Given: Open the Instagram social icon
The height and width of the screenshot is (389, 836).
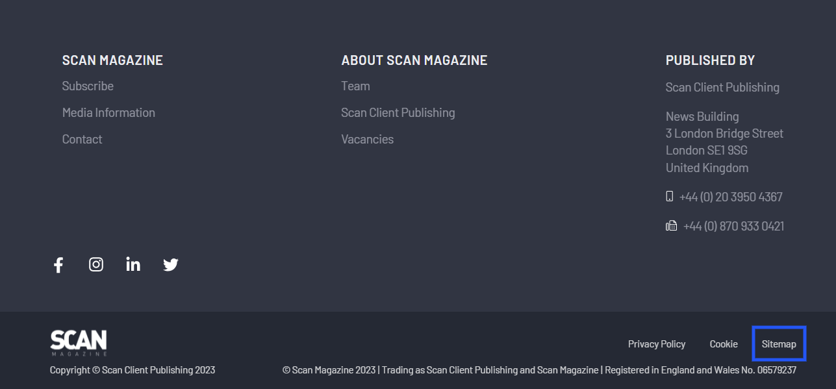Looking at the screenshot, I should 95,264.
